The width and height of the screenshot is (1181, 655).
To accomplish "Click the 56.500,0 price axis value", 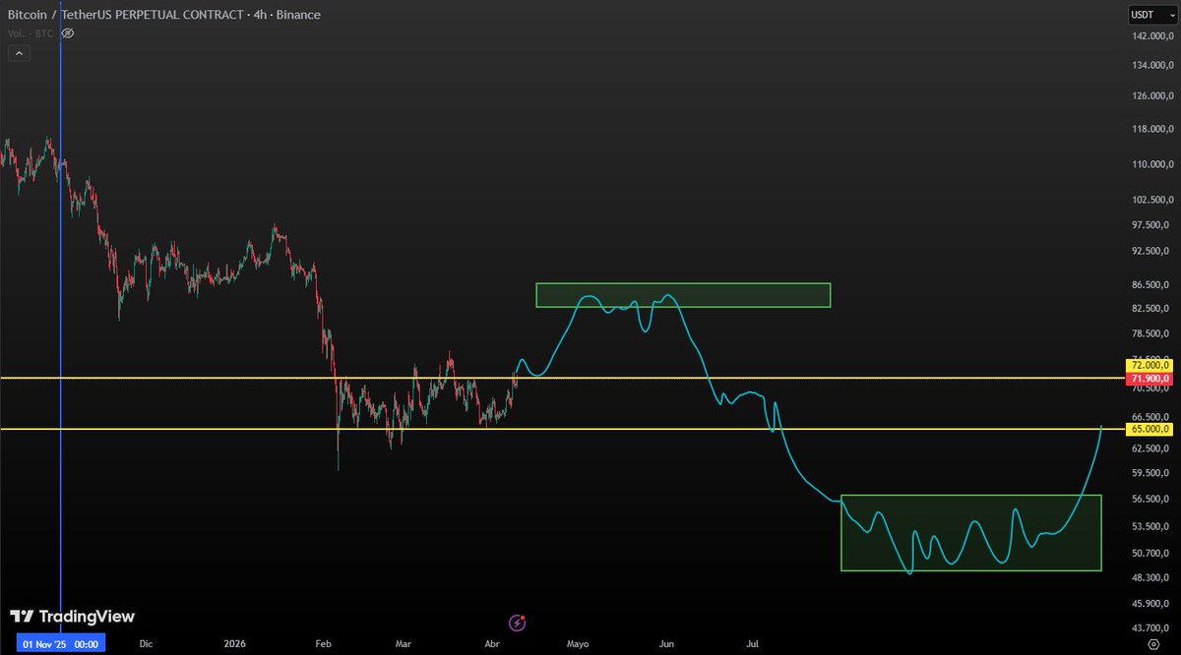I will click(1152, 499).
